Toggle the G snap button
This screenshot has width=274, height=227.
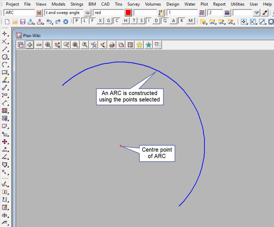(108, 21)
